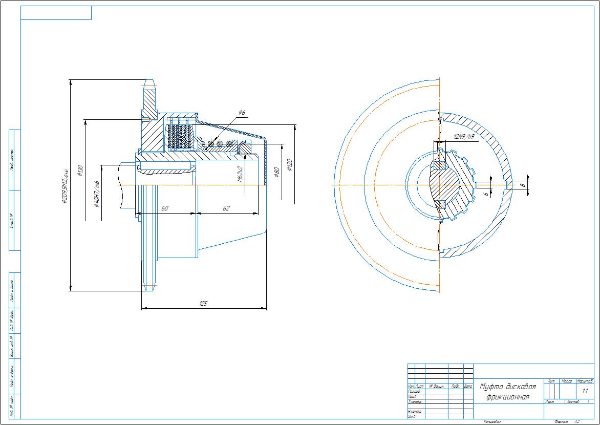Click the 12N9/h9 keyway dimension

tap(464, 137)
